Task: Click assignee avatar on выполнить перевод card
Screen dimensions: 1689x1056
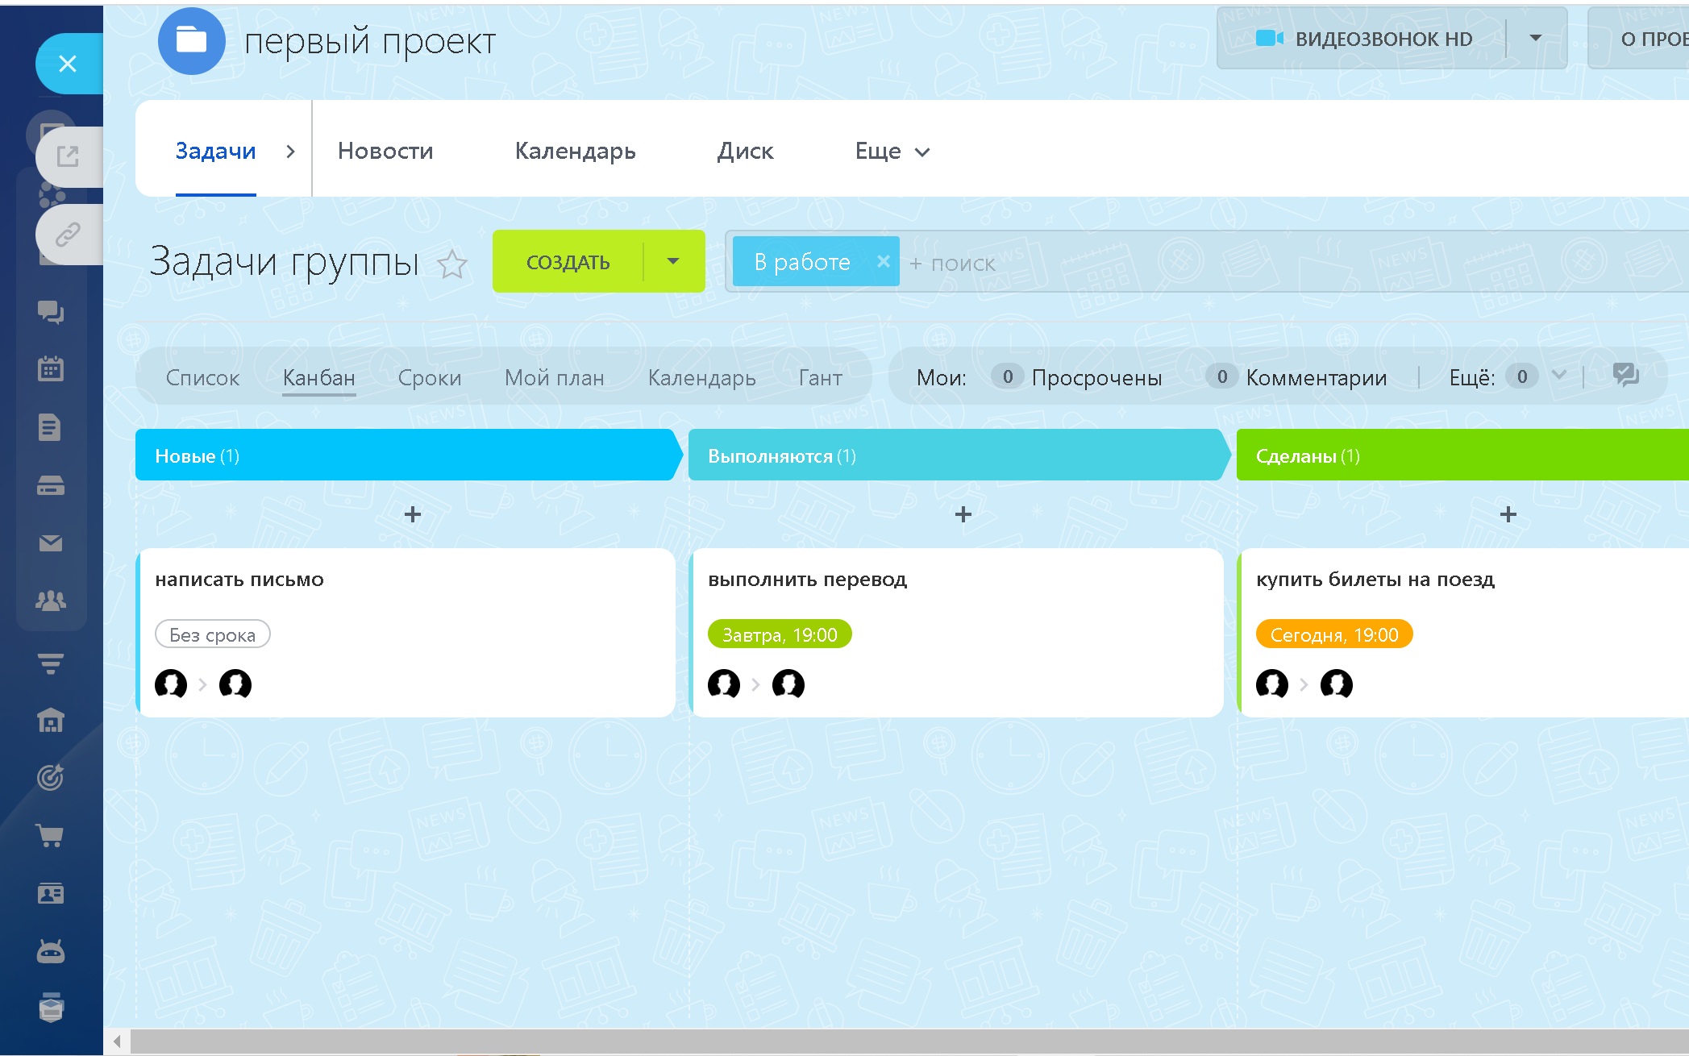Action: click(x=788, y=684)
